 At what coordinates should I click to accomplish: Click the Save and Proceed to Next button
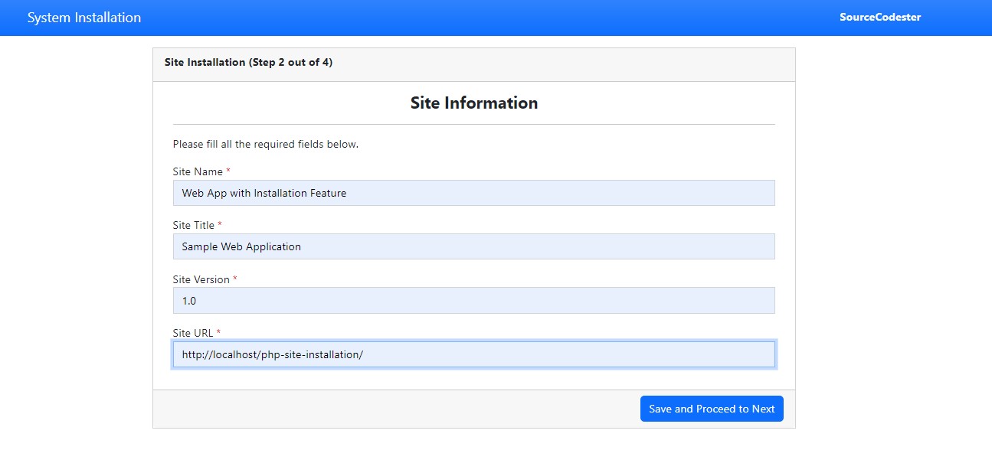pos(712,409)
